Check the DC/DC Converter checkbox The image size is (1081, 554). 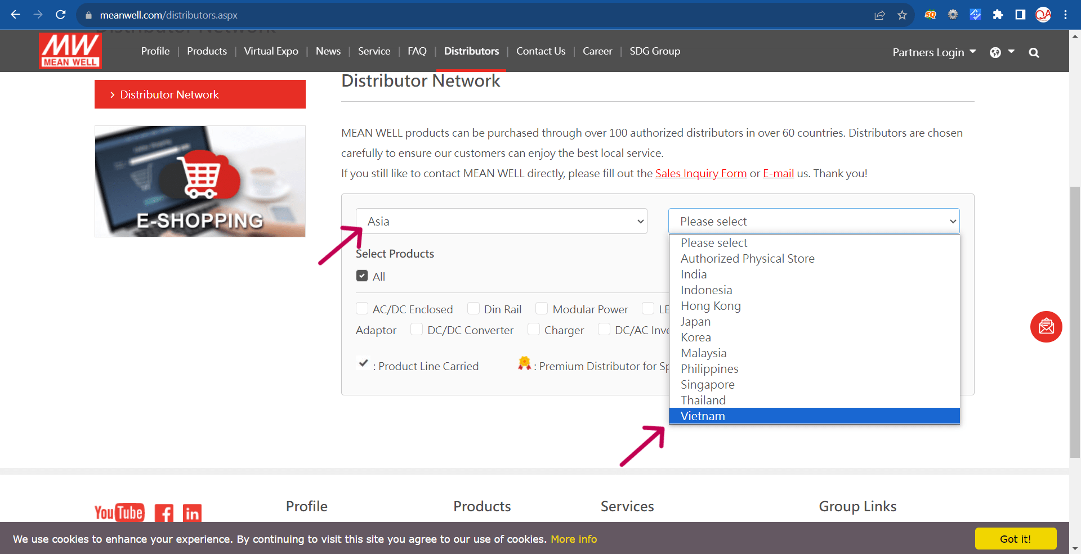(x=417, y=329)
